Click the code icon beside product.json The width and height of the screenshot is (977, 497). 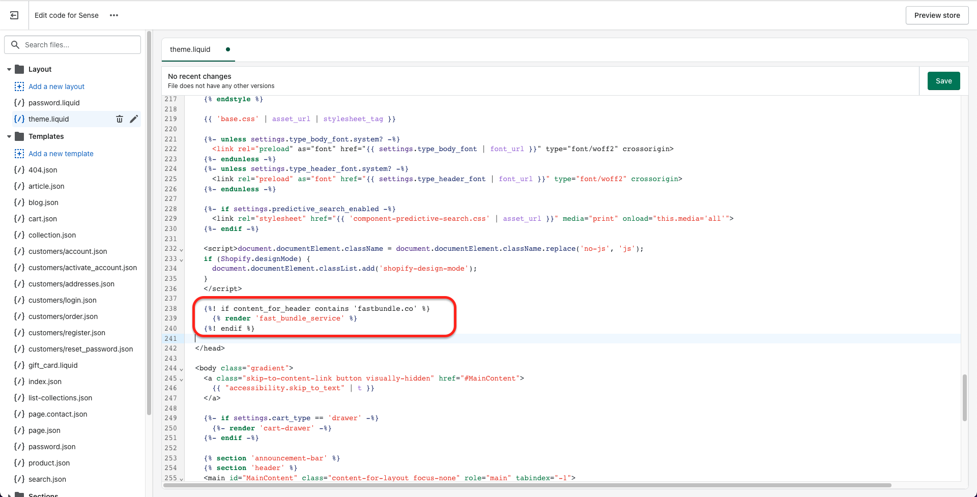19,463
